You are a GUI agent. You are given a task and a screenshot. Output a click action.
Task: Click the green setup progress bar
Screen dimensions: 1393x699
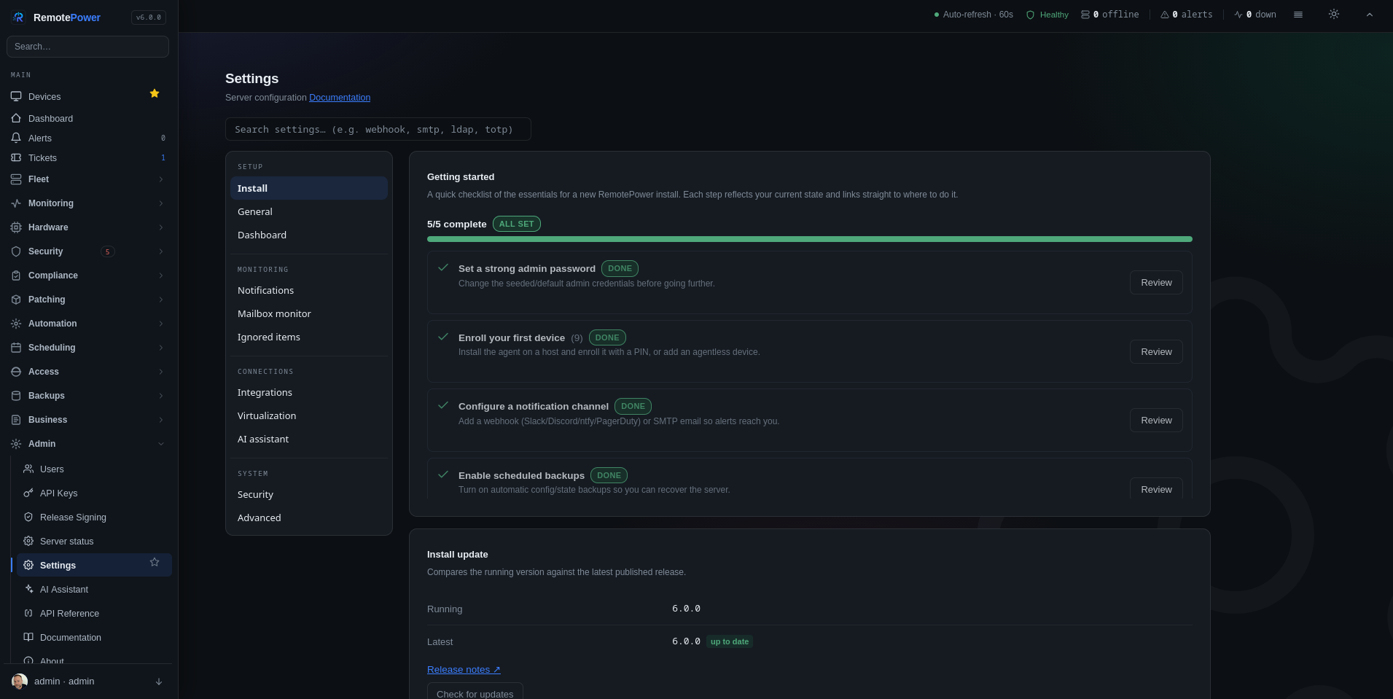click(810, 239)
